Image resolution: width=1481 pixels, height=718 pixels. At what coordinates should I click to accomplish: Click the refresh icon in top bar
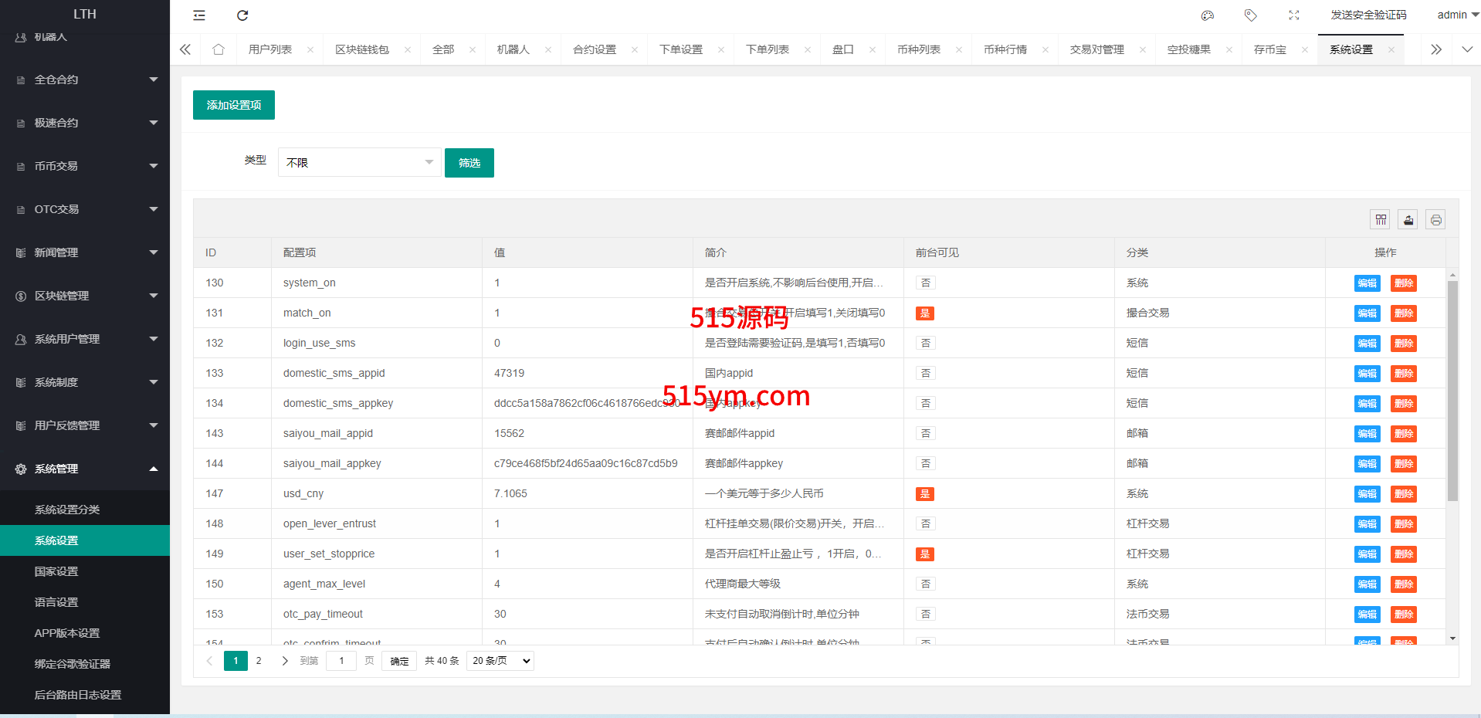(x=242, y=15)
